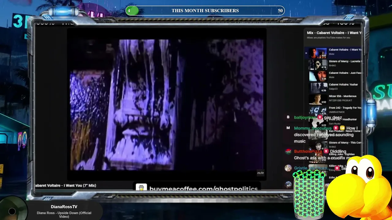Click ButtholePizza's chat avatar

click(288, 152)
